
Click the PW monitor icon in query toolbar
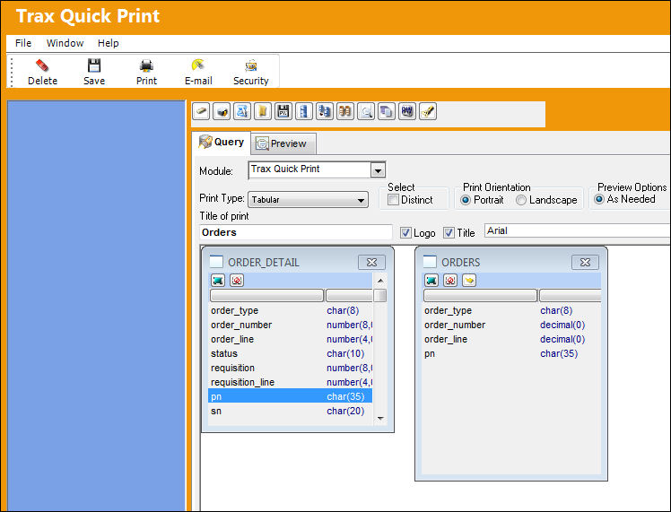(407, 112)
